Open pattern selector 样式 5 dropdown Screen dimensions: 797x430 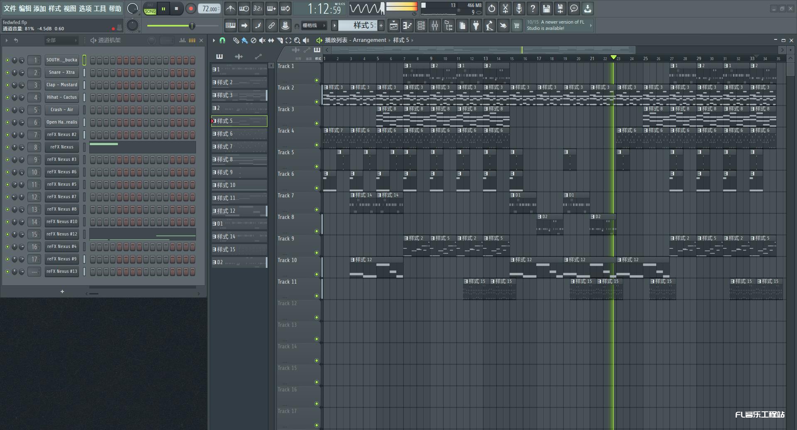tap(358, 26)
